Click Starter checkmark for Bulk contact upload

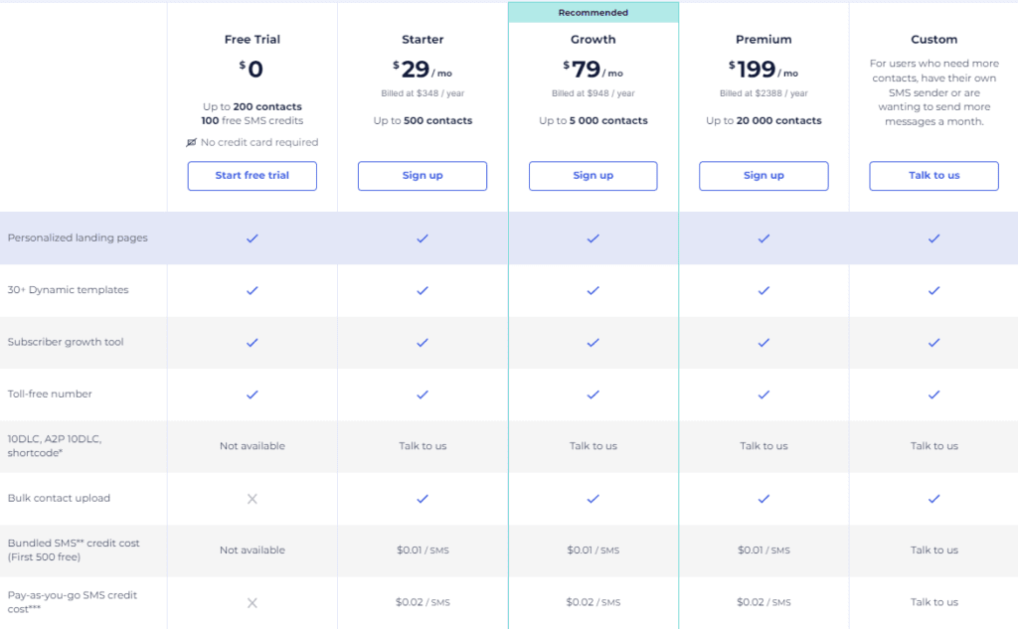click(x=423, y=499)
